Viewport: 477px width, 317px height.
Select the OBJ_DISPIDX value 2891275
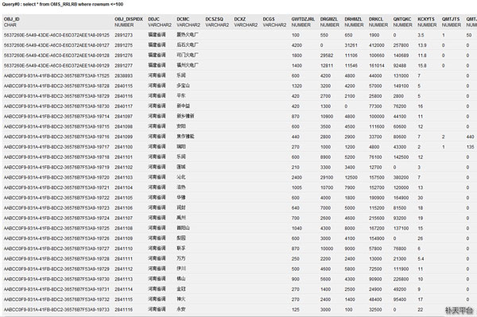tap(123, 45)
